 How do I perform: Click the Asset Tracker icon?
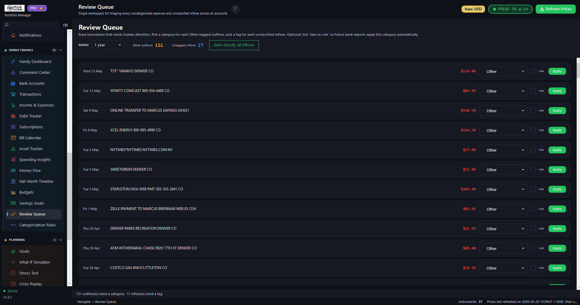point(13,149)
